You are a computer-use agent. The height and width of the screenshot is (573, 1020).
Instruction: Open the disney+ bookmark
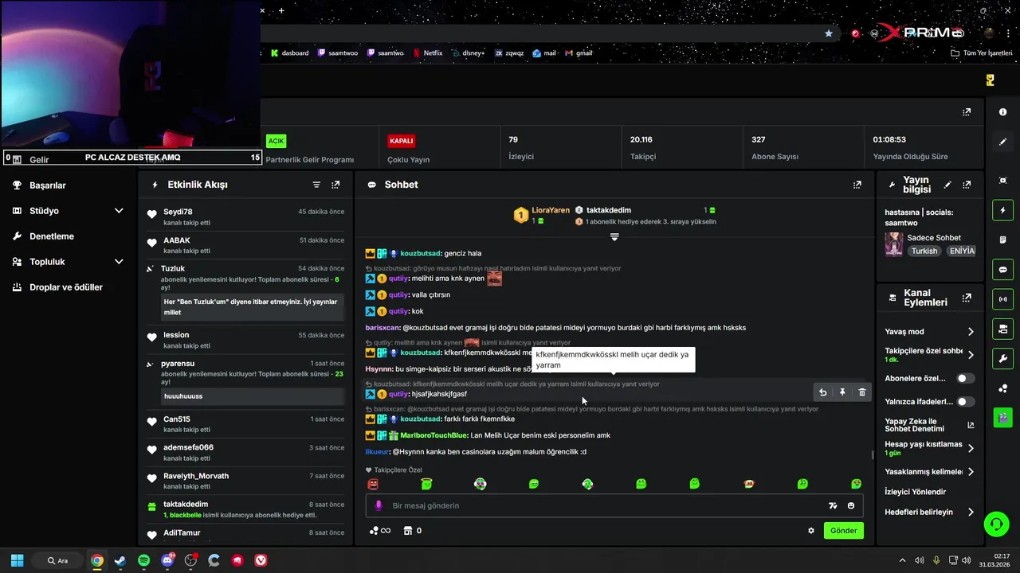467,53
